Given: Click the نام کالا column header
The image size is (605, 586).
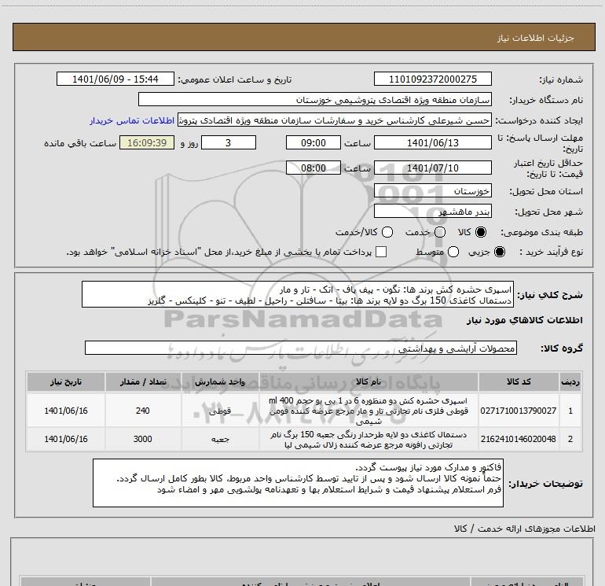Looking at the screenshot, I should 368,381.
